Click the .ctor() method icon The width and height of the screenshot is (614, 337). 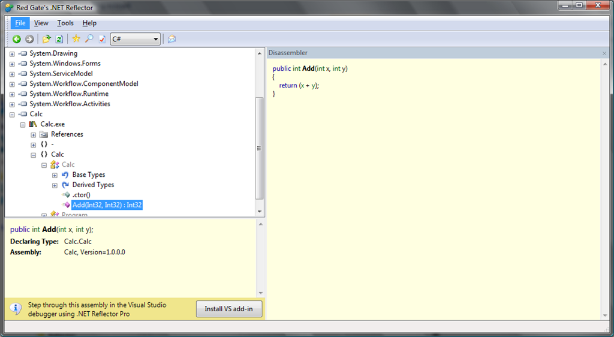pyautogui.click(x=66, y=195)
